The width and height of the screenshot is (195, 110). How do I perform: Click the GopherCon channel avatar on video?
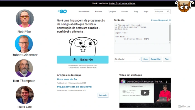123,82
